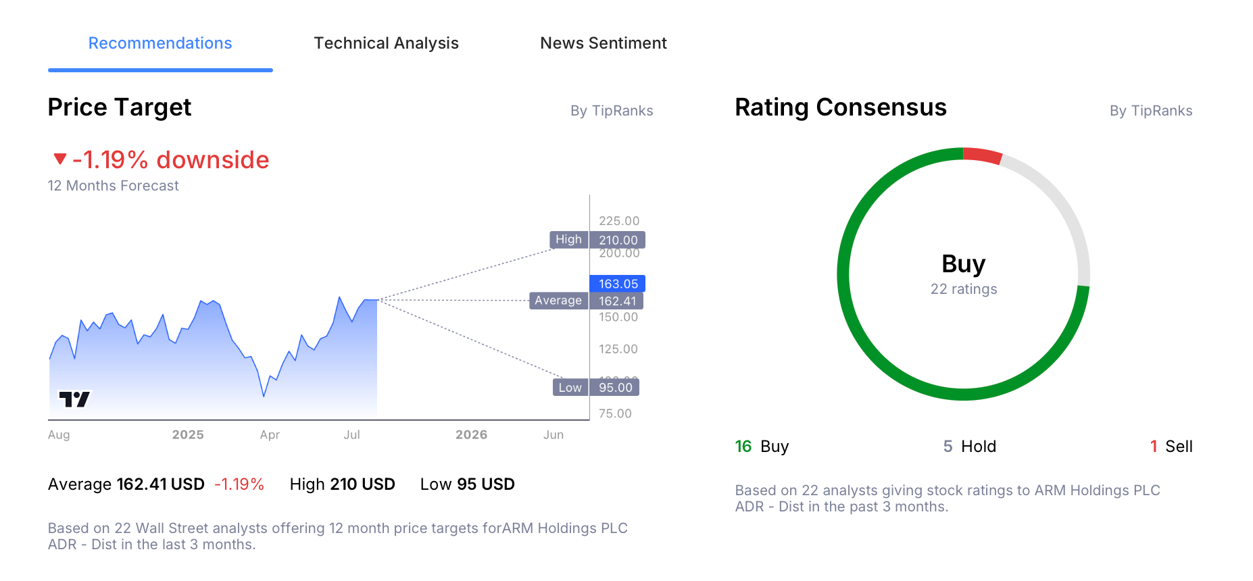The image size is (1253, 581).
Task: Click By TipRanks link beside Price Target
Action: (x=612, y=111)
